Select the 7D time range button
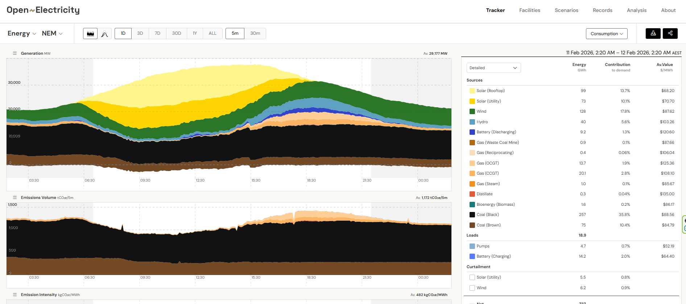 coord(157,33)
